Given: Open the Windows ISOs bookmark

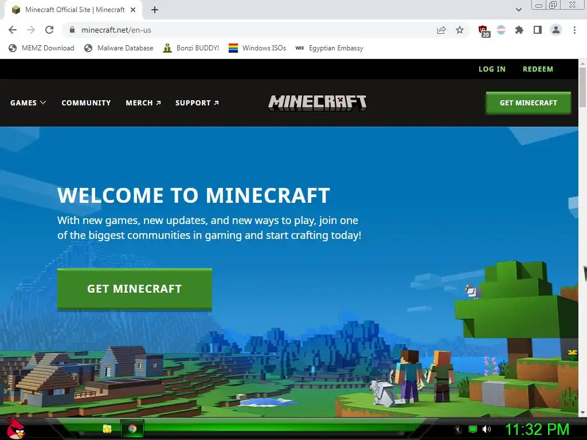Looking at the screenshot, I should click(x=257, y=48).
